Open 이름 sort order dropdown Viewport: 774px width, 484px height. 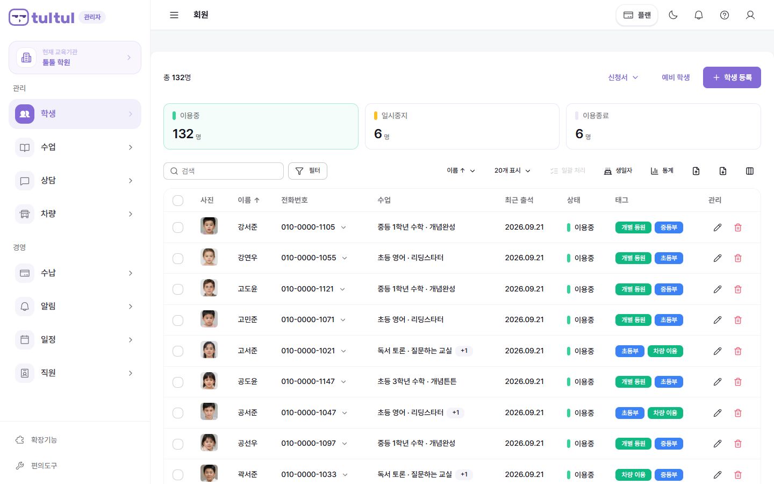[461, 171]
